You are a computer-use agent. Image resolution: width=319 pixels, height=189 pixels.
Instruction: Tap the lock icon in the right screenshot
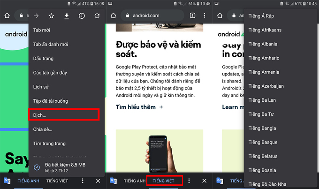pos(234,15)
